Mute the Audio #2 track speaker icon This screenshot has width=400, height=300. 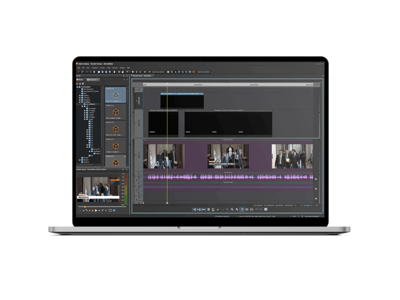316,188
